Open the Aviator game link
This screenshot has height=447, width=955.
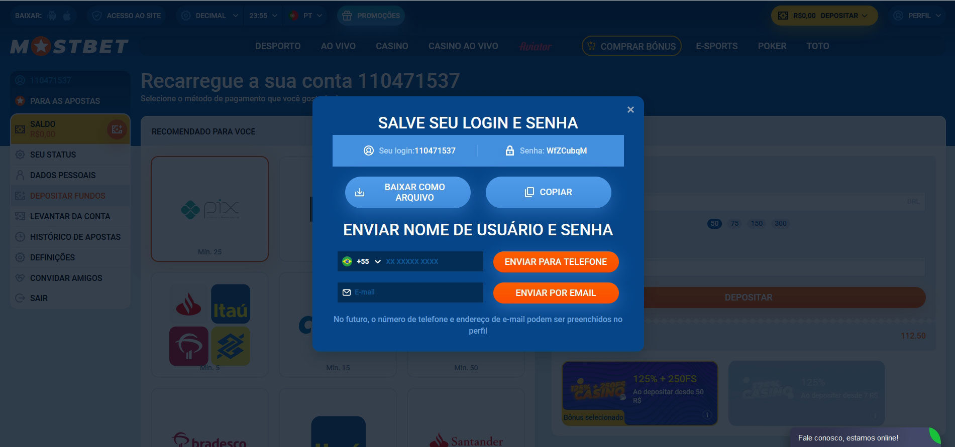pos(535,47)
